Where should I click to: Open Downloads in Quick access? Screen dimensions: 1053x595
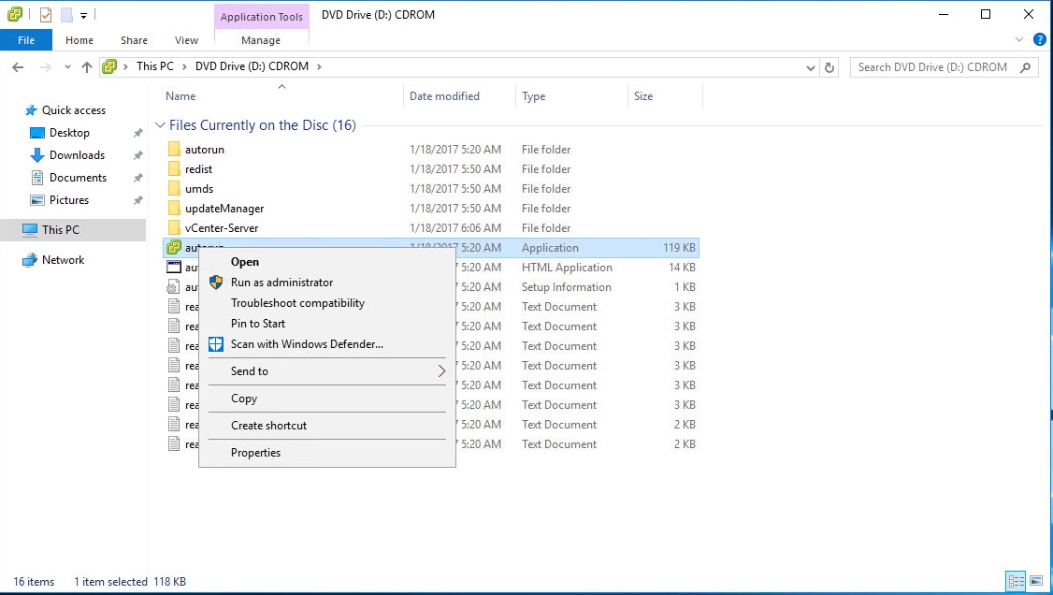pos(77,155)
